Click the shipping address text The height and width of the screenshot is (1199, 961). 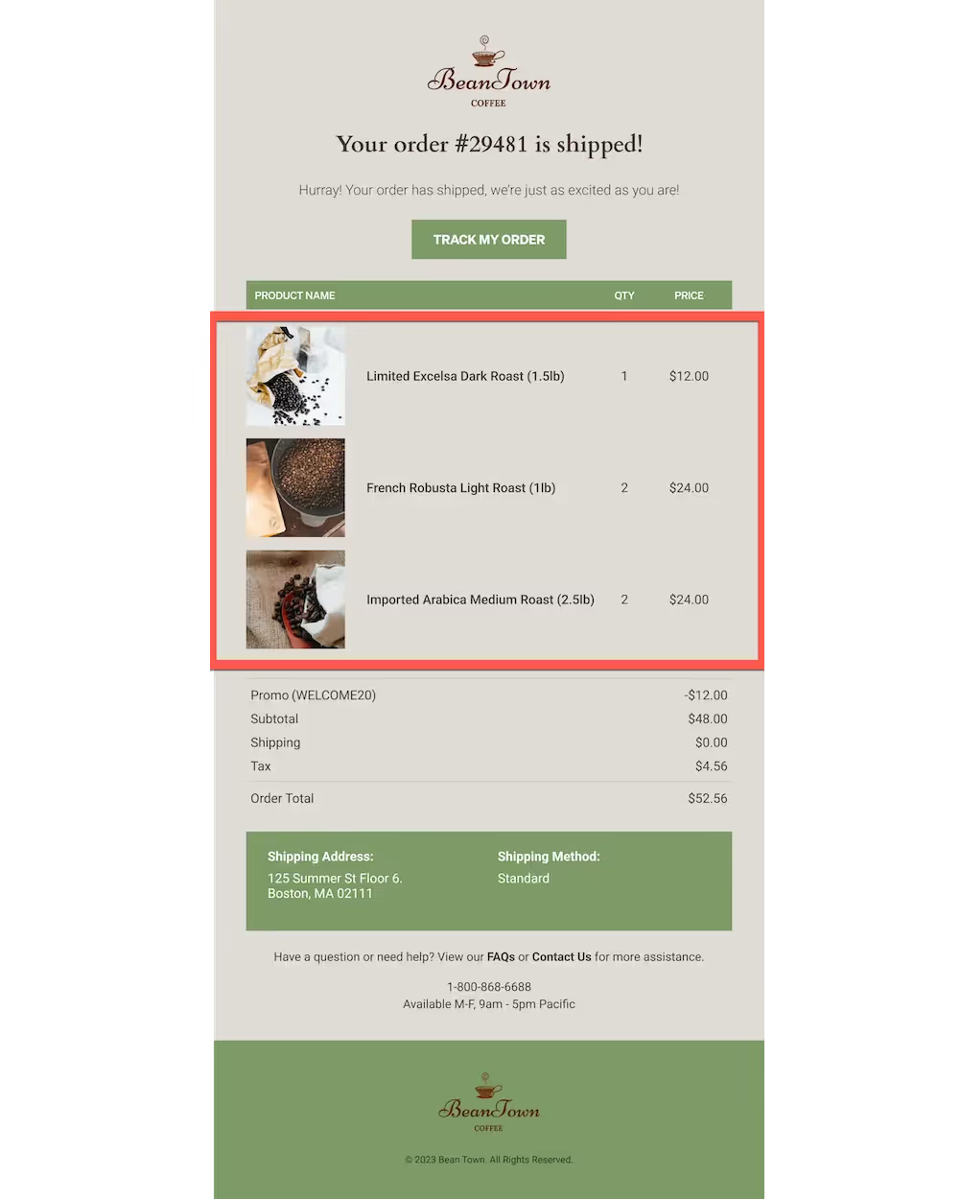tap(335, 886)
